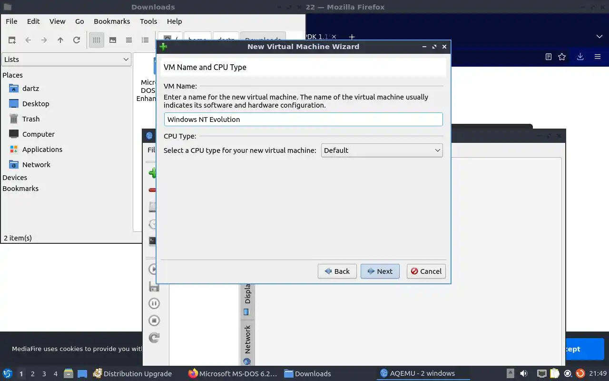Go up to parent folder in file manager
This screenshot has height=381, width=609.
(x=60, y=40)
